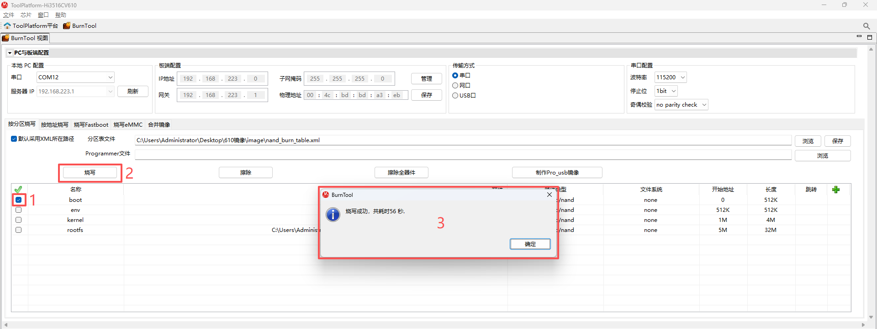Close the BurnTool success dialog
Screen dimensions: 877x329
tap(549, 195)
